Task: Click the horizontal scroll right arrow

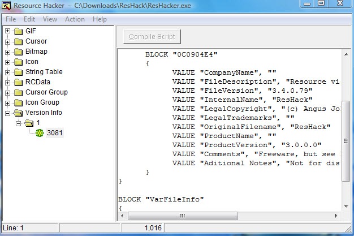Action: pos(336,216)
